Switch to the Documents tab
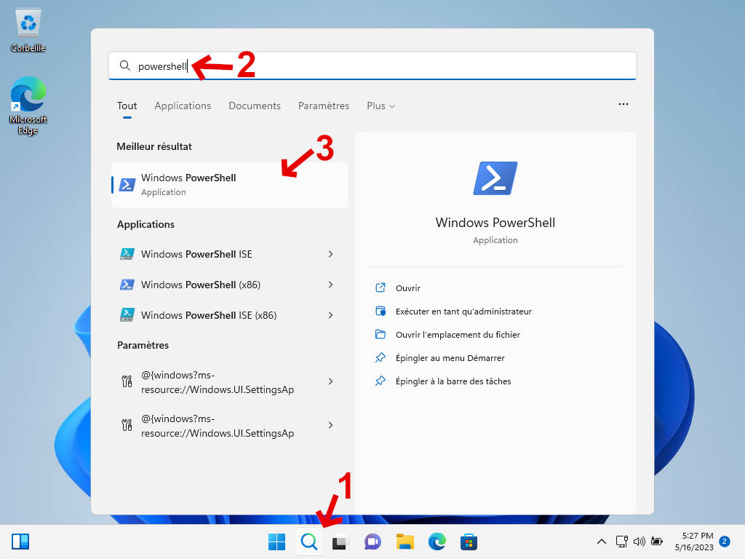The height and width of the screenshot is (559, 745). coord(254,106)
